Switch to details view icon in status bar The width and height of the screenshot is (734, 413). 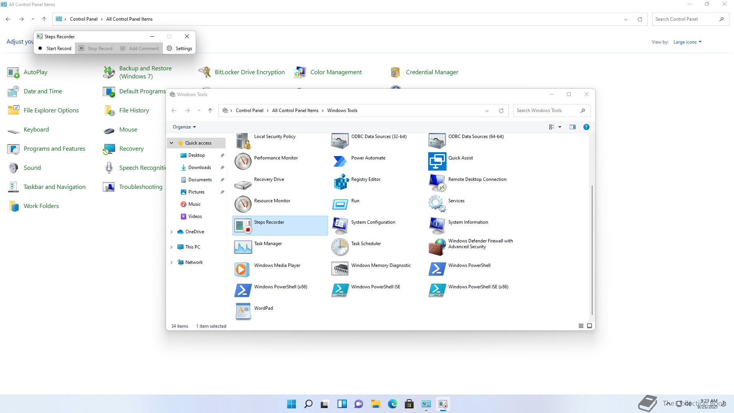tap(581, 326)
